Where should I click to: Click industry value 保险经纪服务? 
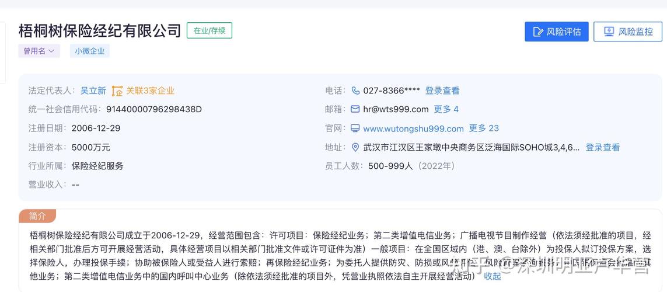click(x=97, y=166)
